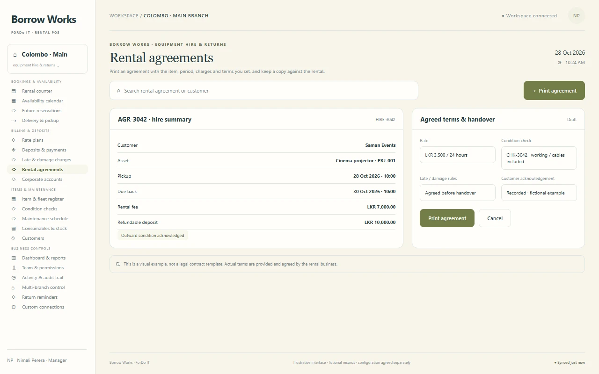This screenshot has width=599, height=374.
Task: Click the Cancel button
Action: coord(495,218)
